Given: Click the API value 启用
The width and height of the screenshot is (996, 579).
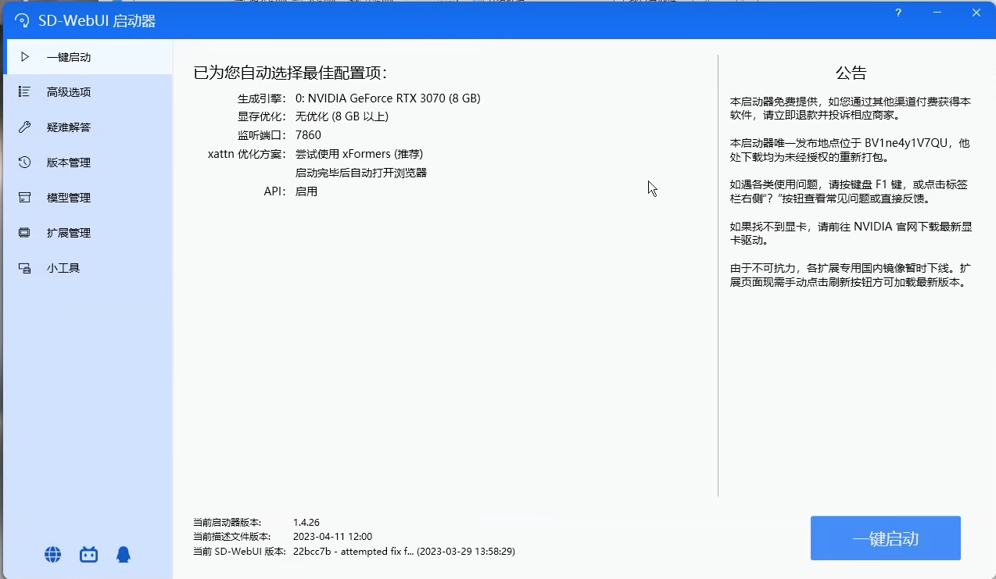Looking at the screenshot, I should pyautogui.click(x=306, y=191).
